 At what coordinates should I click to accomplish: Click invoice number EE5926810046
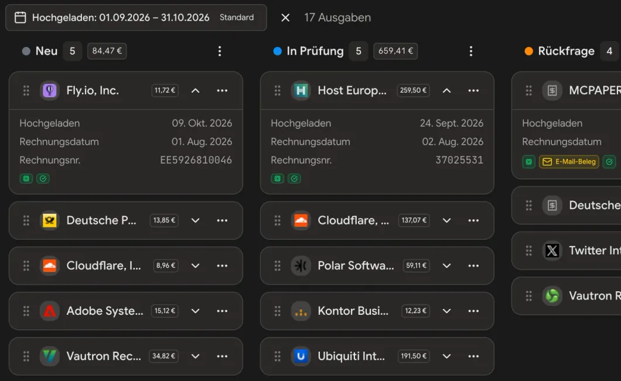[196, 160]
